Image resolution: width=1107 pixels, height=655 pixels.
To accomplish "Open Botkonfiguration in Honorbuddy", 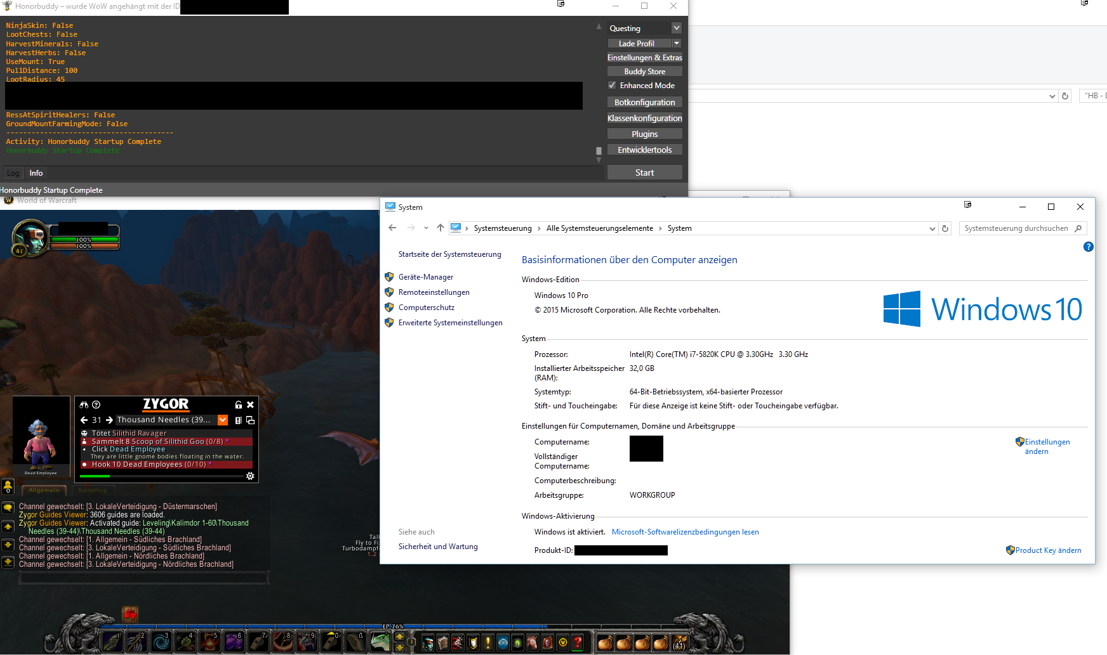I will coord(645,102).
